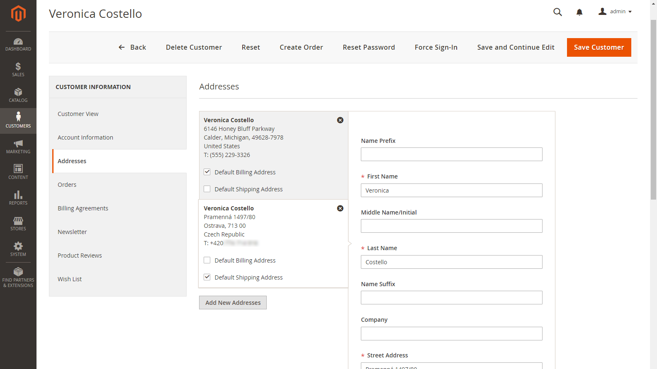Screen dimensions: 657x369
Task: Focus the First Name field
Action: coord(452,191)
